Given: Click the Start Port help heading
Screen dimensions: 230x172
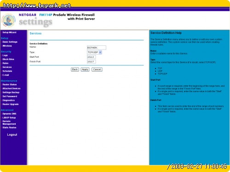Looking at the screenshot, I should 155,80.
